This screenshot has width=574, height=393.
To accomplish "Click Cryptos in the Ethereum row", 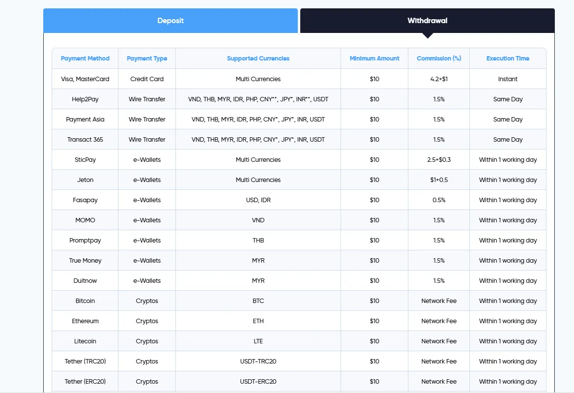I will pos(147,321).
